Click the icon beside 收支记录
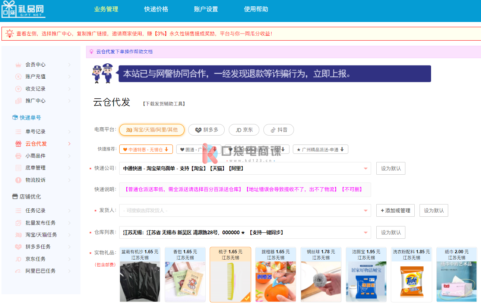 pyautogui.click(x=18, y=89)
